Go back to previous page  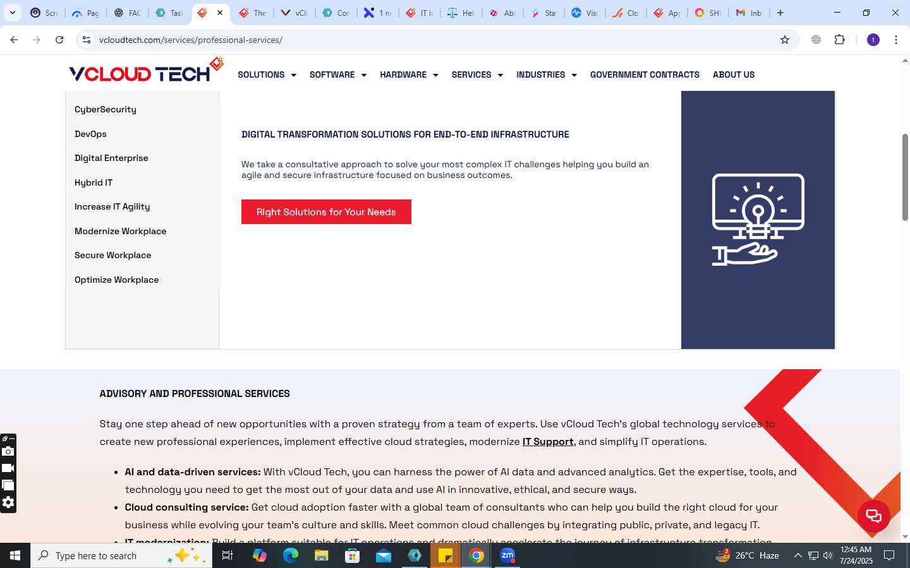[x=14, y=40]
